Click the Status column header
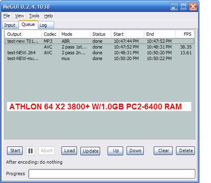The height and width of the screenshot is (183, 211). (101, 34)
